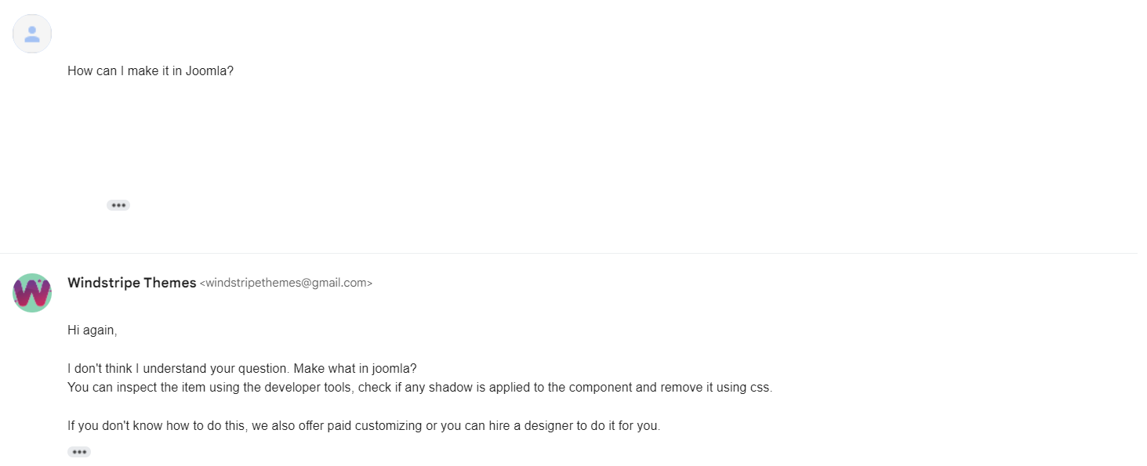This screenshot has width=1147, height=466.
Task: Expand trimmed content below Windstripe's reply
Action: (x=79, y=452)
